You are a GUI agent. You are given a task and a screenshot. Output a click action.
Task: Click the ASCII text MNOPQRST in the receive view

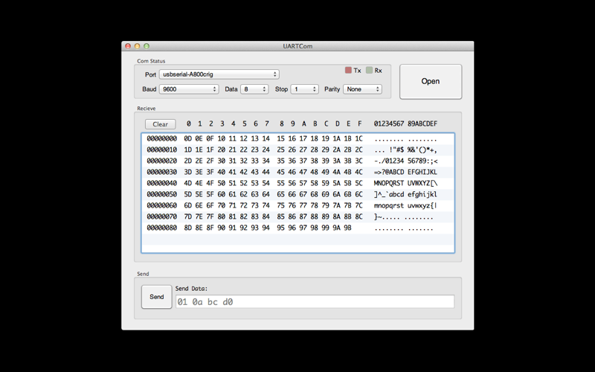click(x=389, y=183)
